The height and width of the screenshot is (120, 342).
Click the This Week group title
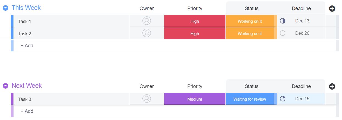[26, 8]
